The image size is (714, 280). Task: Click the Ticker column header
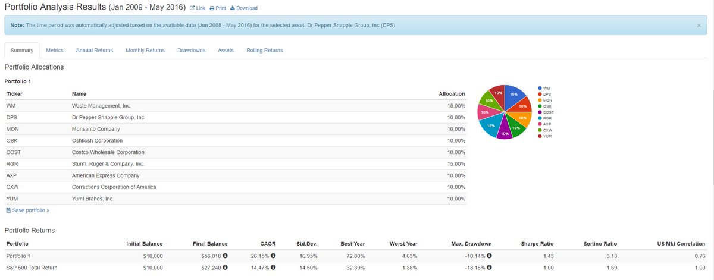[x=14, y=94]
